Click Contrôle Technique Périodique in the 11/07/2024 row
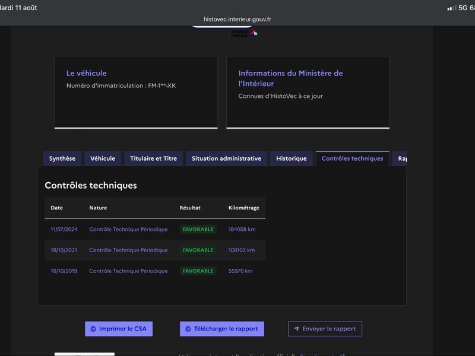This screenshot has height=356, width=475. click(128, 230)
